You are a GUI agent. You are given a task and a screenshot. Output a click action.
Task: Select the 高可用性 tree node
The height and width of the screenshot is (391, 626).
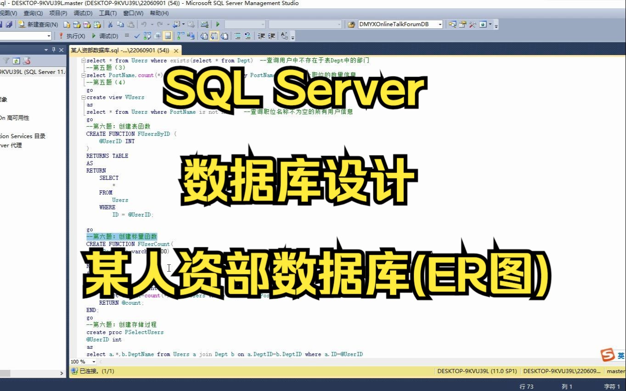(x=14, y=118)
